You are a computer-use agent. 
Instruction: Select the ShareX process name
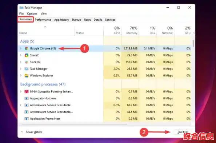(34, 55)
